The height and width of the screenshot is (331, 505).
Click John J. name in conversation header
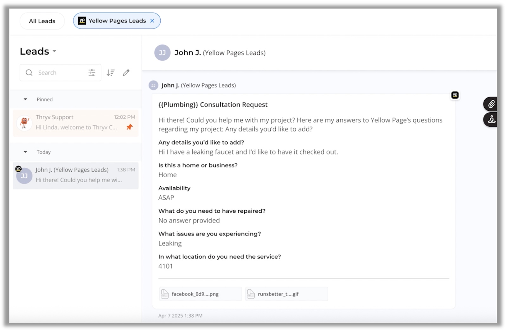(x=188, y=53)
